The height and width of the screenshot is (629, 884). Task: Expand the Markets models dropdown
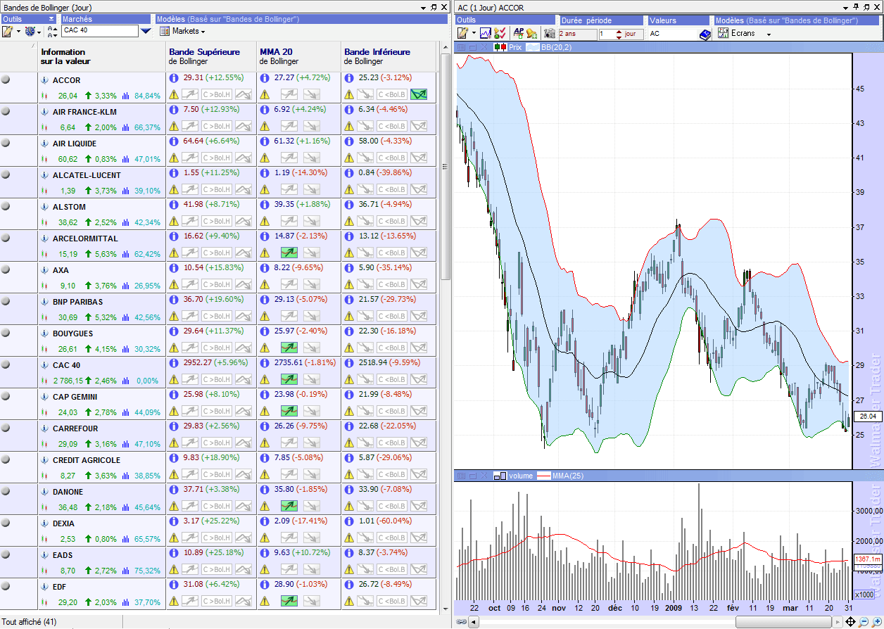click(203, 32)
